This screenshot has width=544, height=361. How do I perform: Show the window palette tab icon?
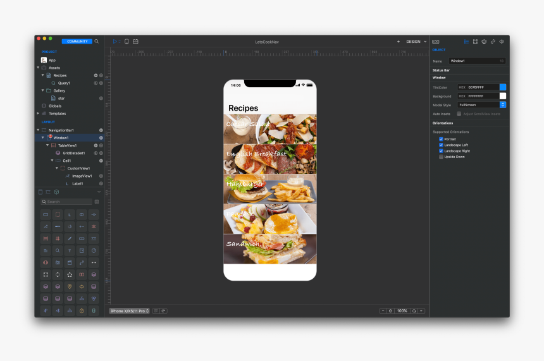40,192
